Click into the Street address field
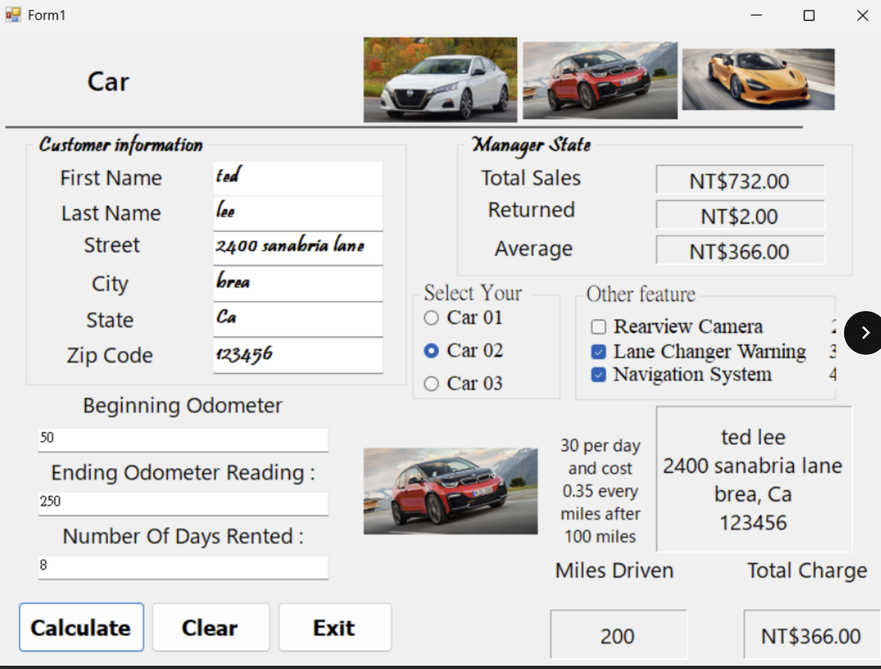The width and height of the screenshot is (881, 669). 298,247
